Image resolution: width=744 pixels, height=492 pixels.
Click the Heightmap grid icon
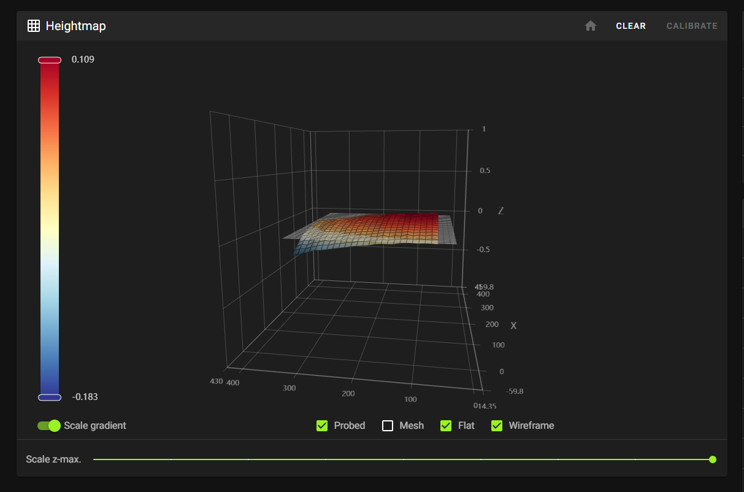click(x=34, y=26)
